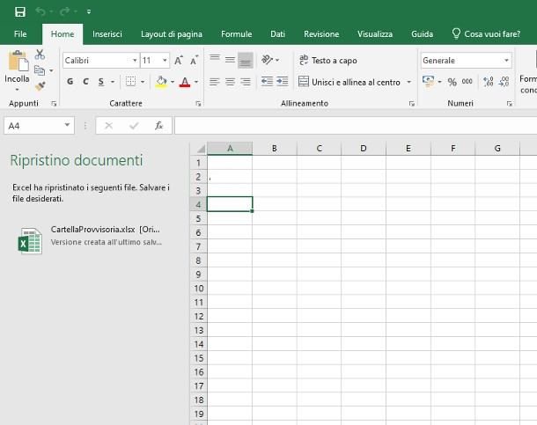Switch to the Visualizza tab
The height and width of the screenshot is (425, 537).
(x=375, y=34)
